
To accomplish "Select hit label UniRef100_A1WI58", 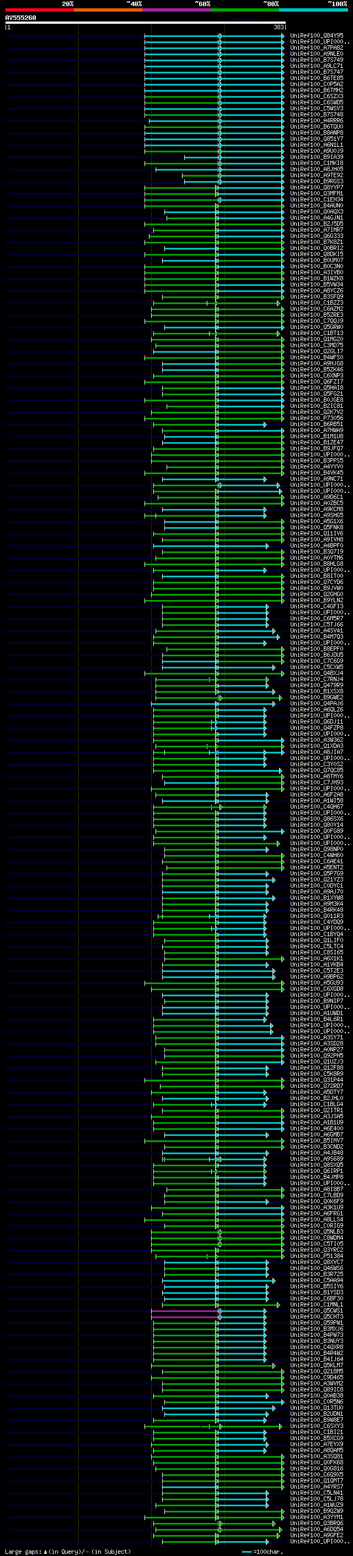I will click(x=317, y=800).
